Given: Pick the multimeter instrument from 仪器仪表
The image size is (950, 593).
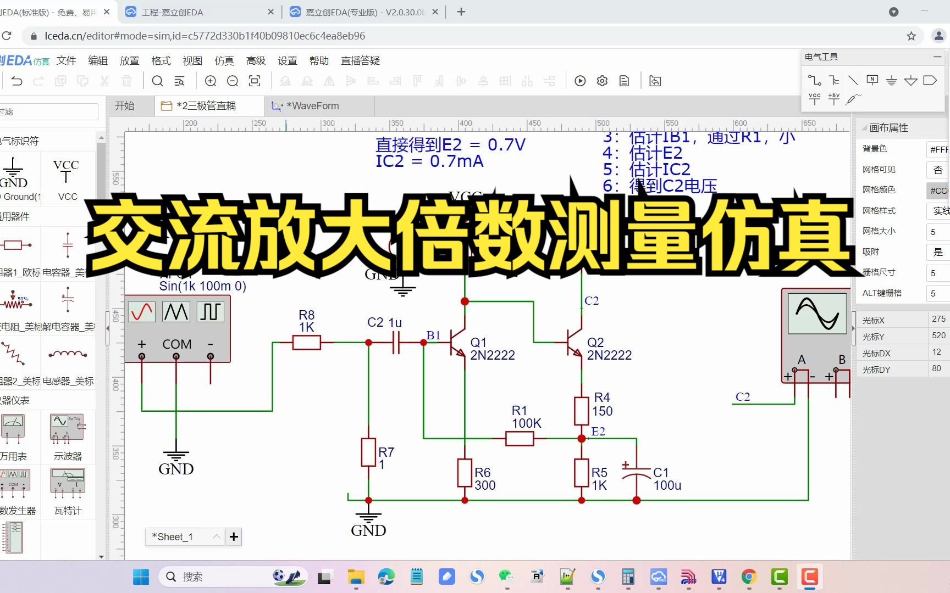Looking at the screenshot, I should click(x=14, y=428).
